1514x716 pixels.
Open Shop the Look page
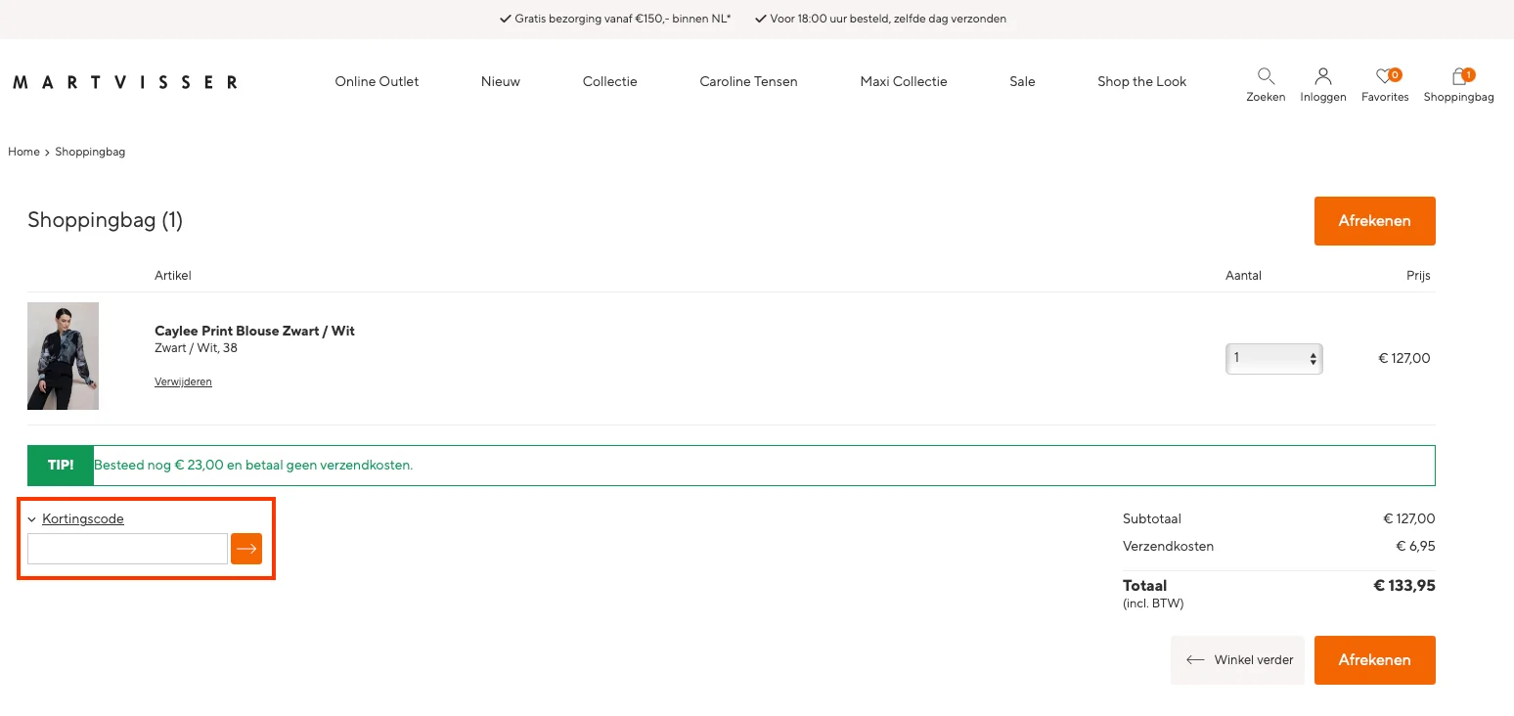click(x=1141, y=82)
